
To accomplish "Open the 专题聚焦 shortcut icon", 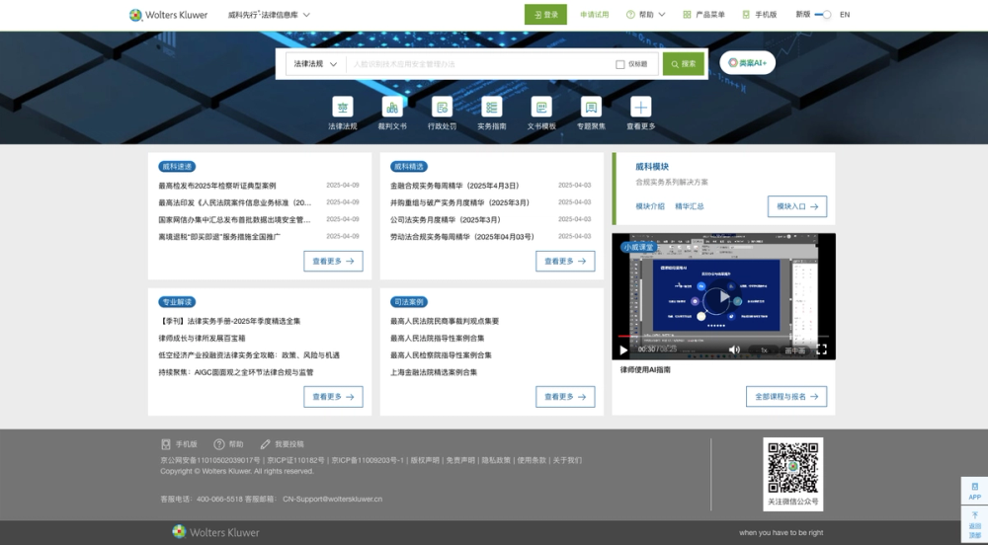I will coord(591,107).
